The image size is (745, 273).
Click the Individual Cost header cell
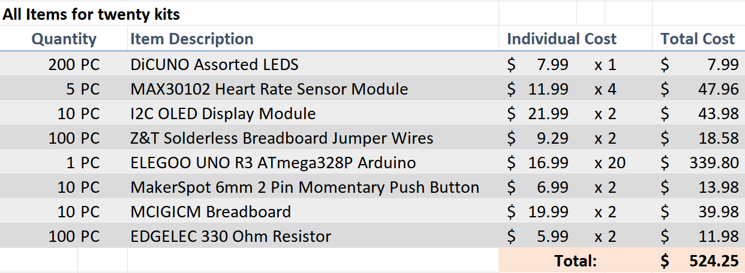click(561, 39)
